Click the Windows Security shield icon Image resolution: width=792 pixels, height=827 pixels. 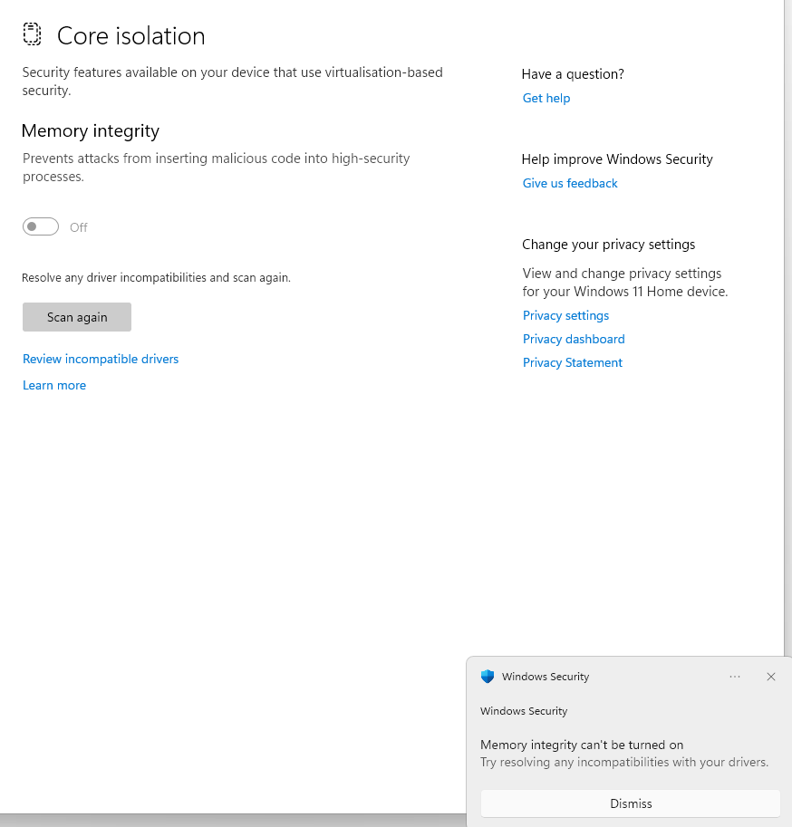pos(488,676)
